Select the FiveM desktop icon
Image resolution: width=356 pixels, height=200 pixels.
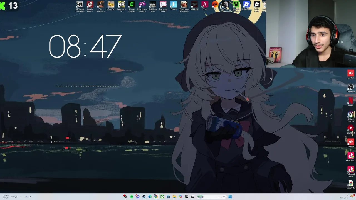[x=205, y=6]
